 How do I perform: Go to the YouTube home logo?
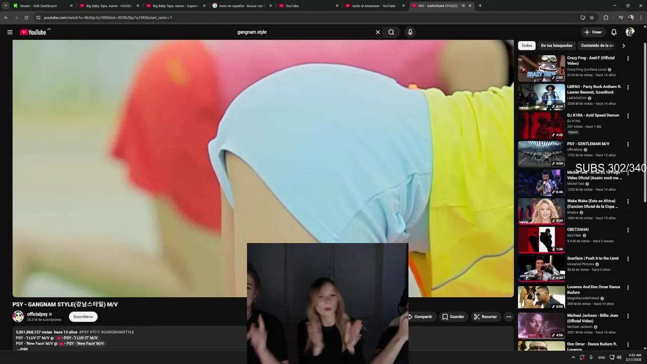33,32
